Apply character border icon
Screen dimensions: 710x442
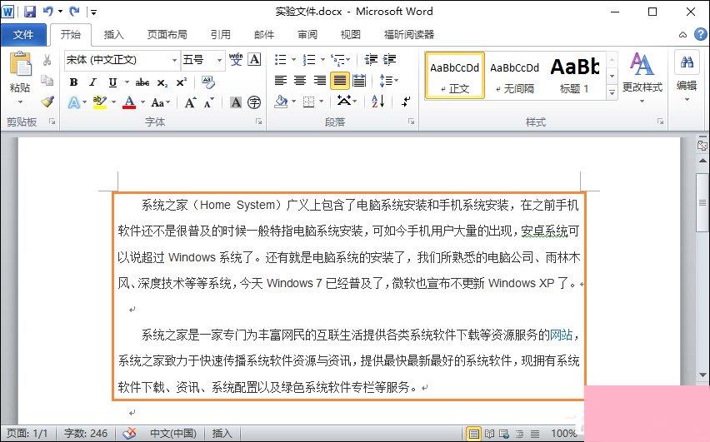(x=254, y=59)
